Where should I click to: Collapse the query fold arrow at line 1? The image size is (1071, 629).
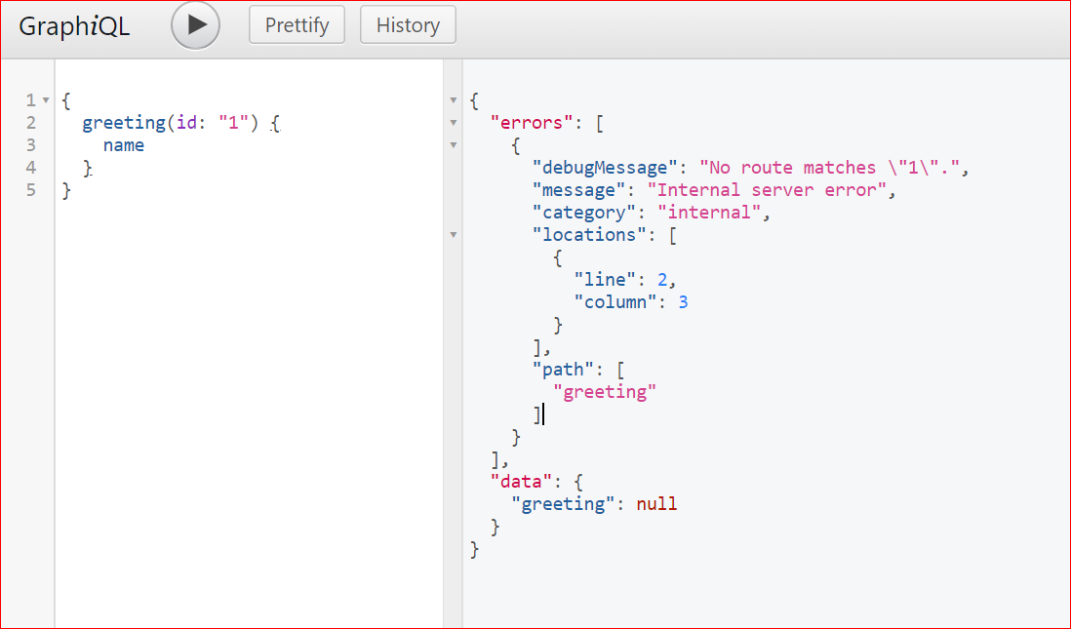point(46,100)
